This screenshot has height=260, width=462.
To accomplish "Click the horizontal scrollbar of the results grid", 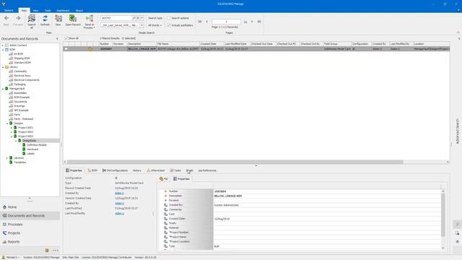I will click(x=235, y=162).
